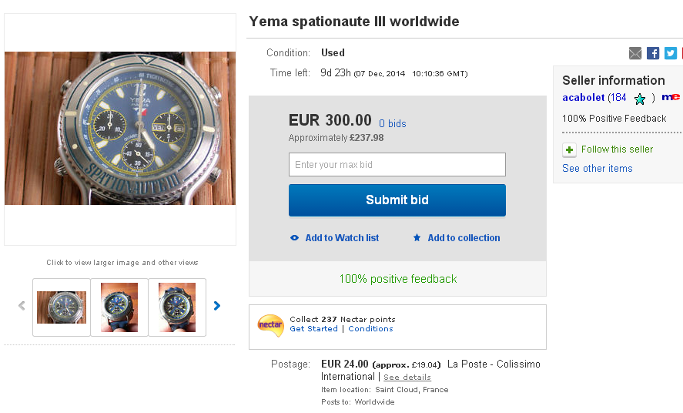Click the email share envelope icon
This screenshot has width=683, height=413.
tap(635, 53)
